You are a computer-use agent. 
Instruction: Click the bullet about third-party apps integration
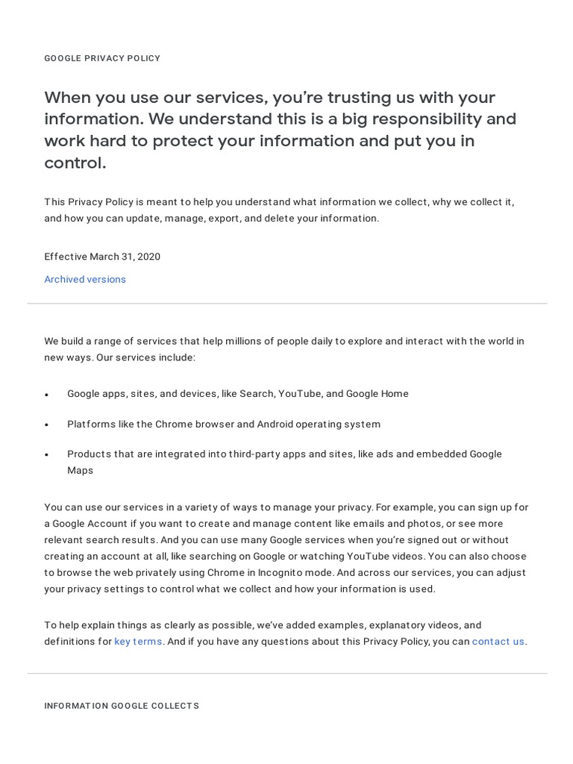pyautogui.click(x=284, y=454)
